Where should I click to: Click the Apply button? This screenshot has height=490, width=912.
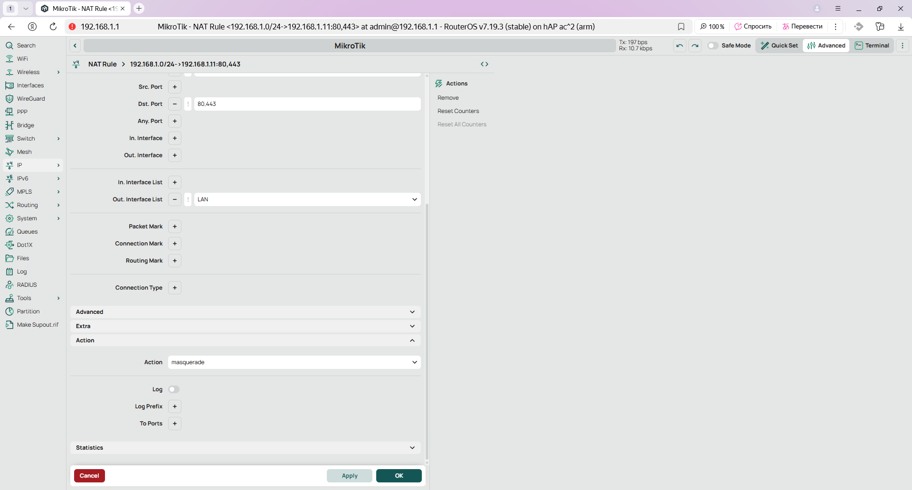tap(350, 476)
